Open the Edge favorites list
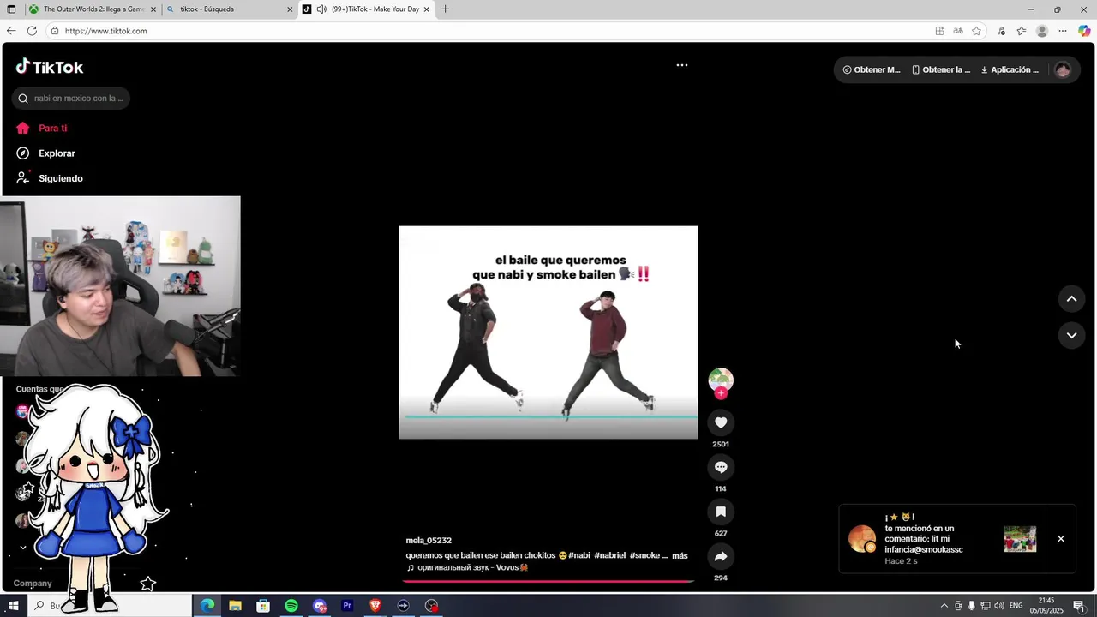Image resolution: width=1097 pixels, height=617 pixels. click(x=1022, y=31)
